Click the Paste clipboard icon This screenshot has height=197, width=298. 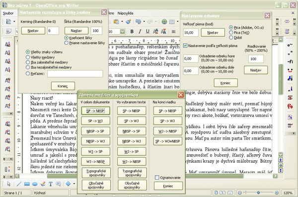116,21
